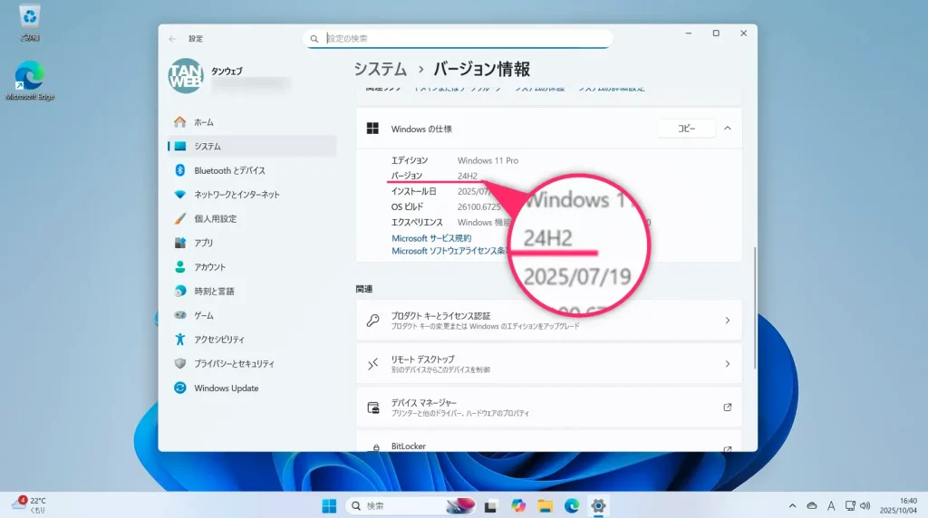
Task: Open Windows Update in the sidebar
Action: (x=226, y=388)
